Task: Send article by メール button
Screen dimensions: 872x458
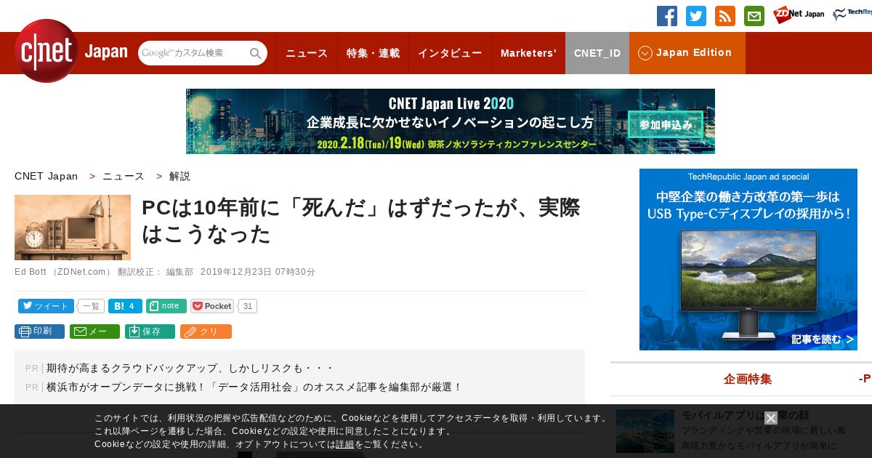Action: coord(94,332)
